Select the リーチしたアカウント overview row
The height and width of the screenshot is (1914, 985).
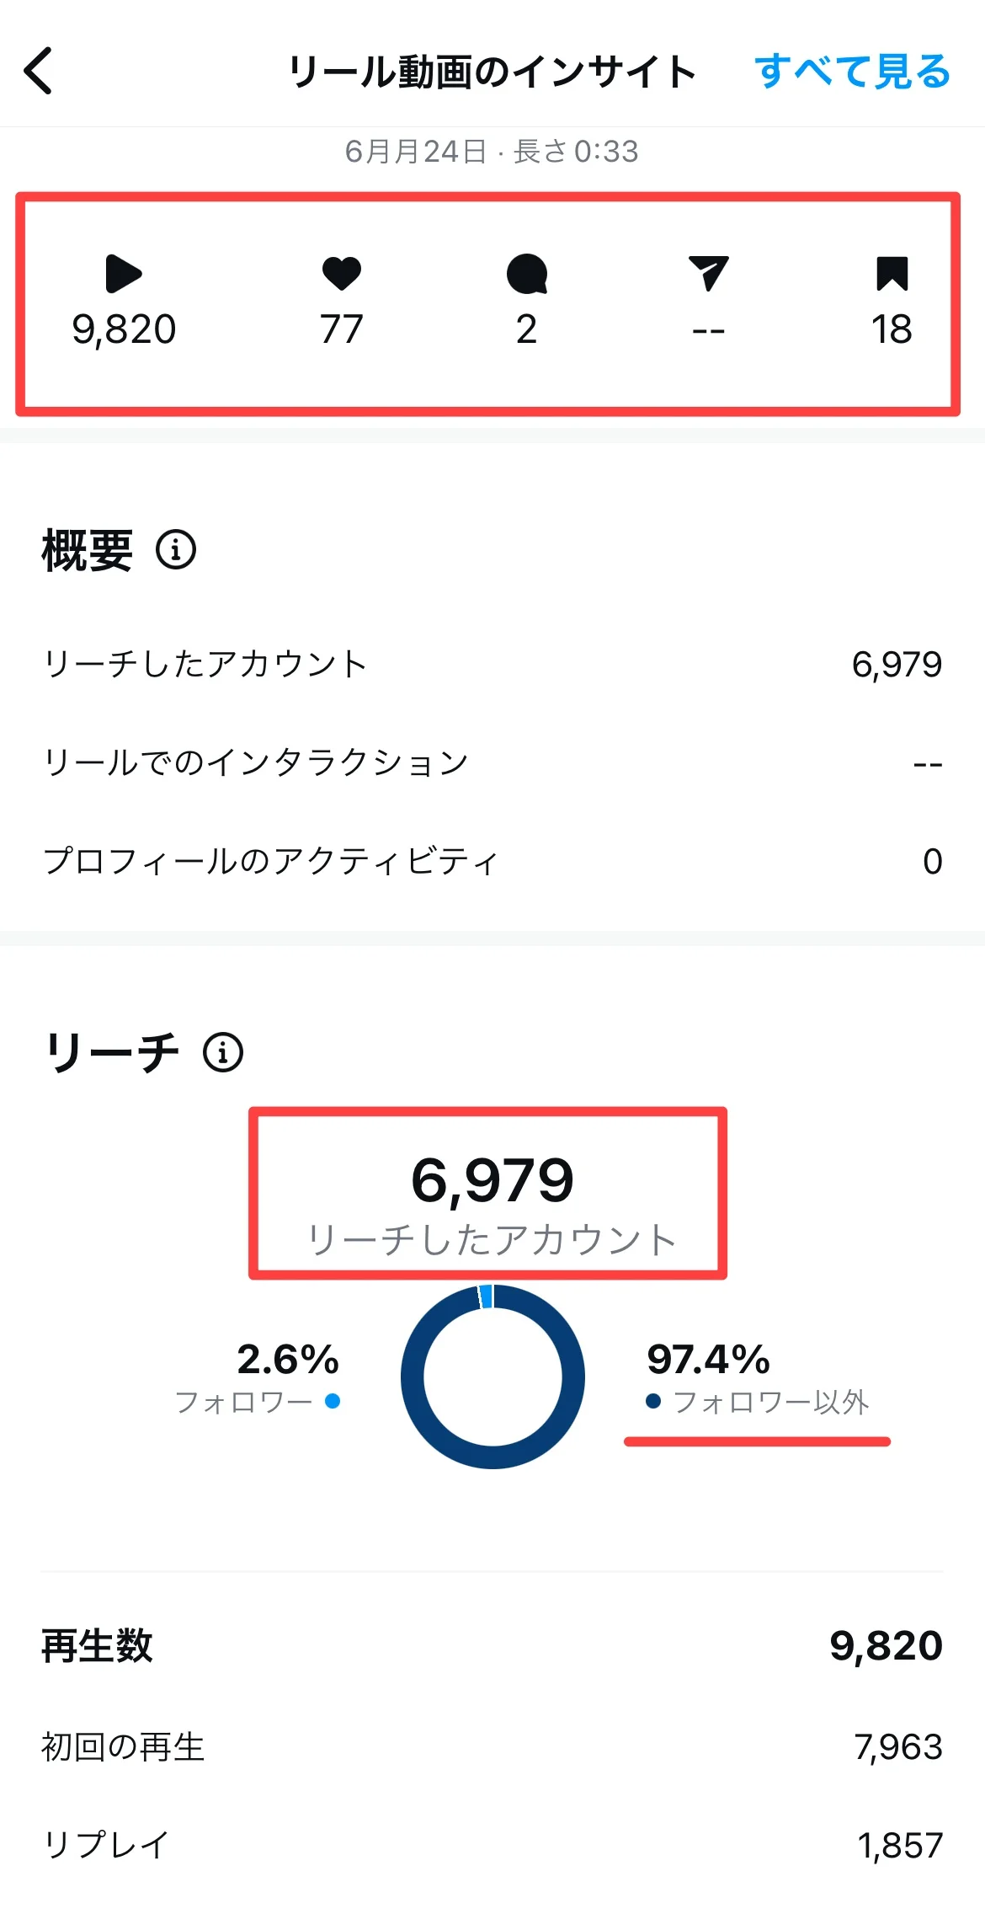[x=492, y=665]
